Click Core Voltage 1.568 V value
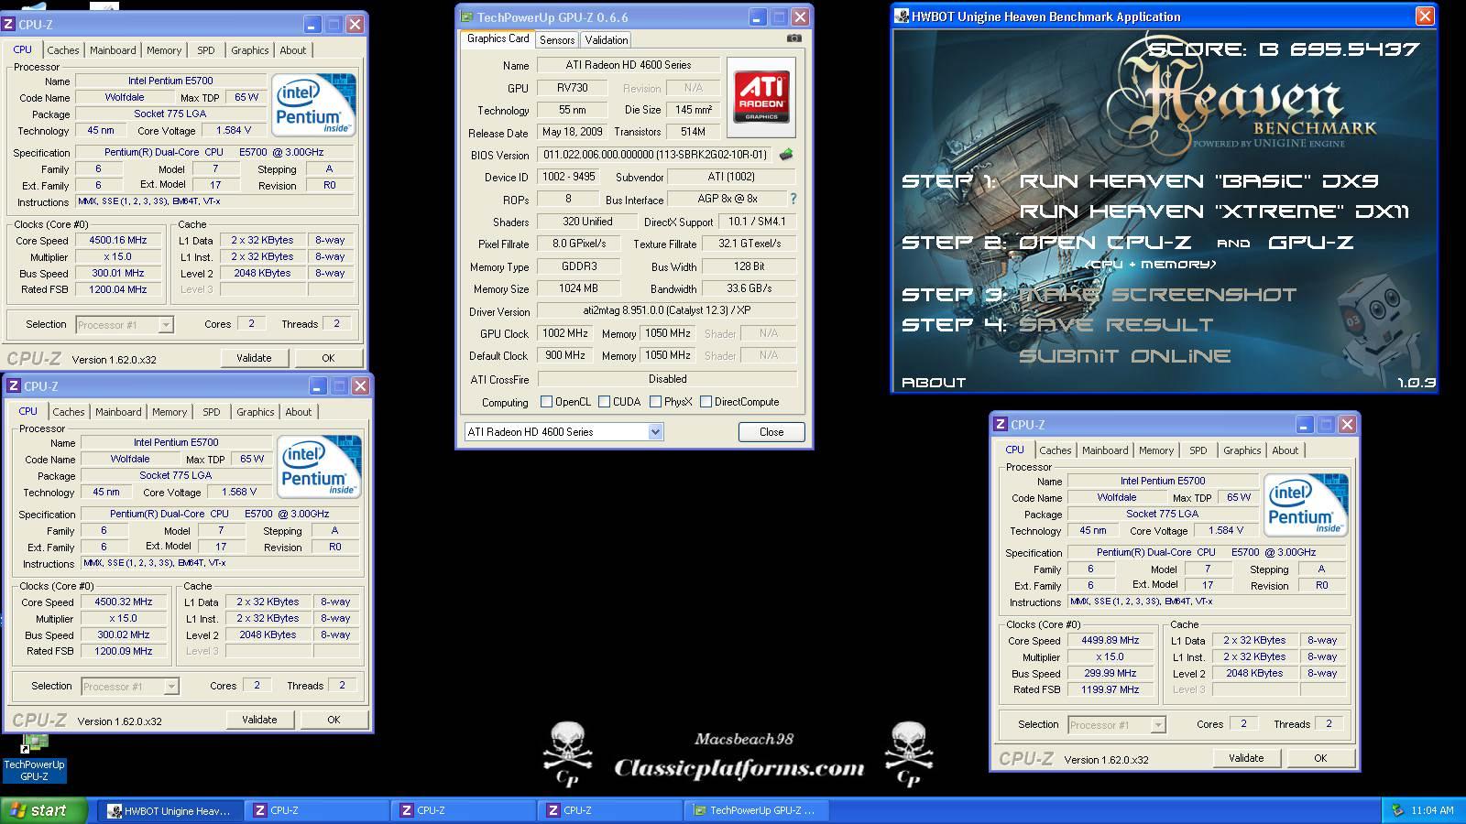The image size is (1466, 824). [239, 492]
